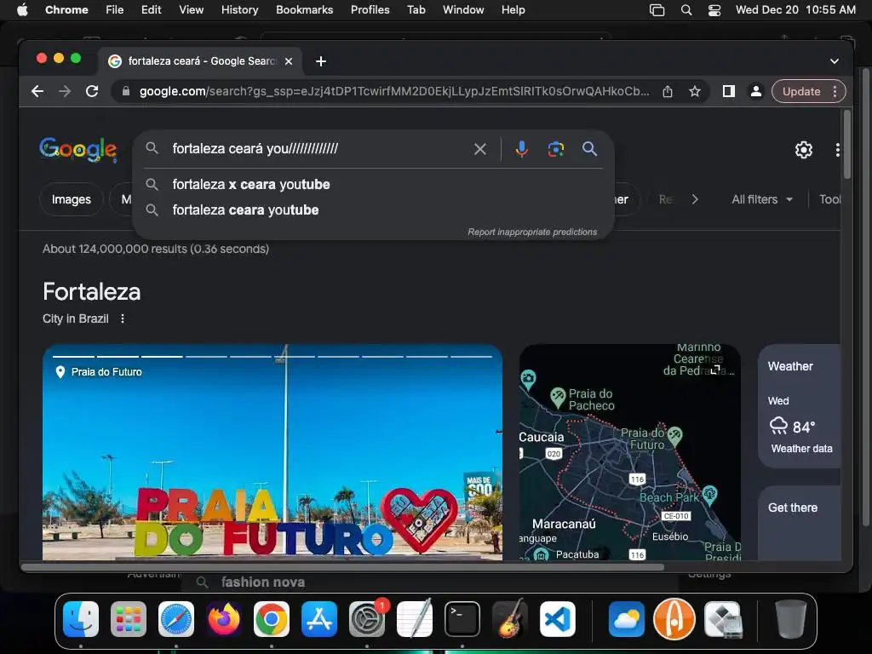The image size is (872, 654).
Task: Open the Chrome File menu
Action: coord(115,10)
